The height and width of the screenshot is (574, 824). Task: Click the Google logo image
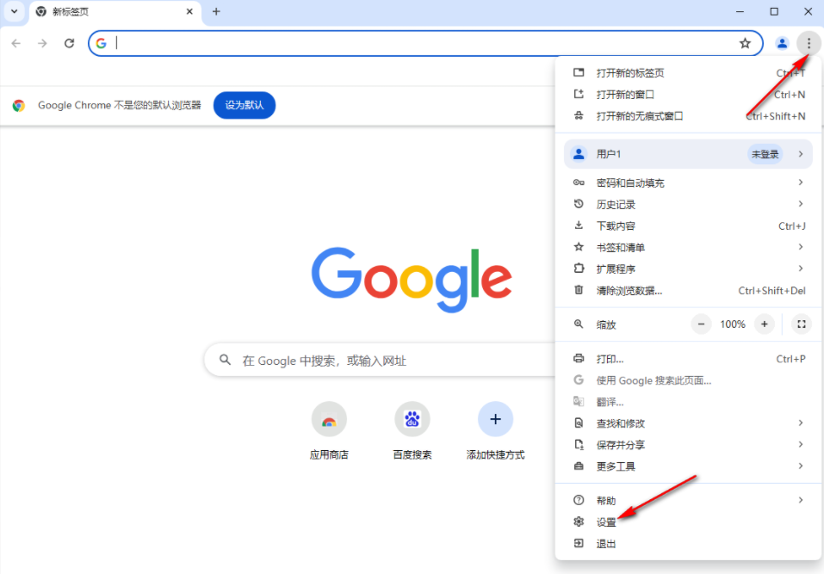click(412, 280)
